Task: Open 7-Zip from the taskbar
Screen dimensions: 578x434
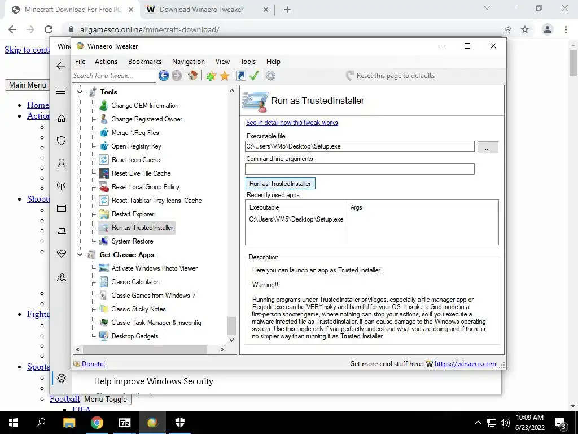Action: tap(124, 423)
